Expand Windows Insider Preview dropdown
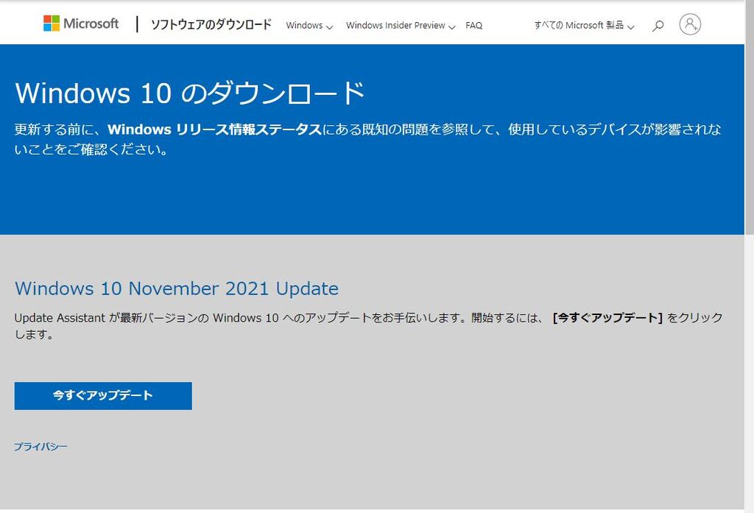754x513 pixels. (x=400, y=26)
